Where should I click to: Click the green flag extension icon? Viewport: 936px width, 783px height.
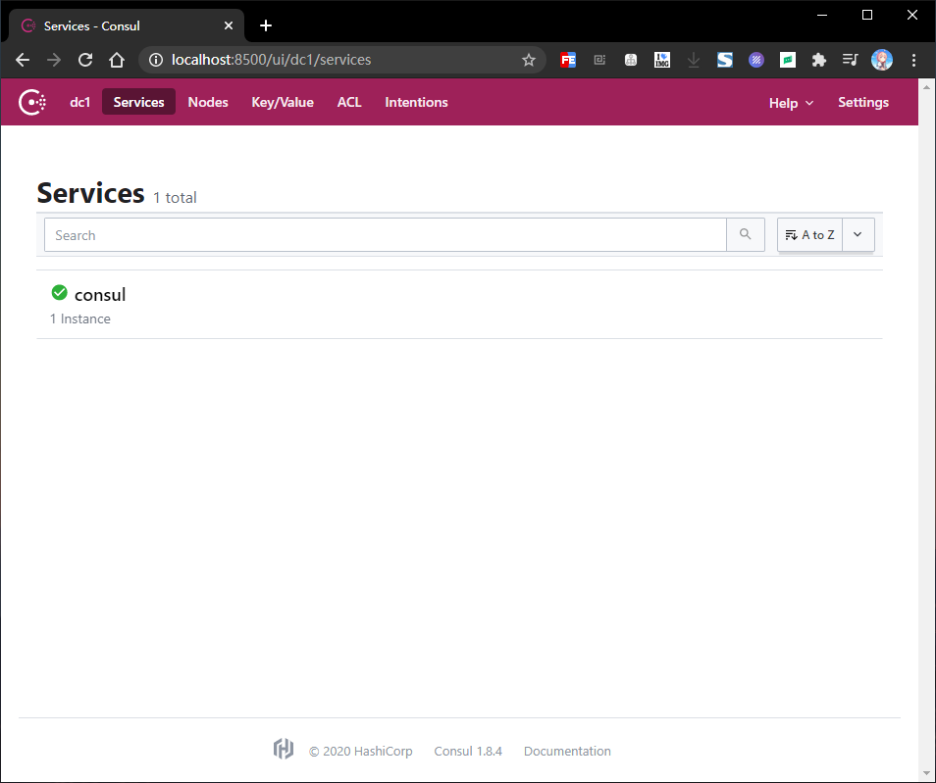[x=788, y=60]
